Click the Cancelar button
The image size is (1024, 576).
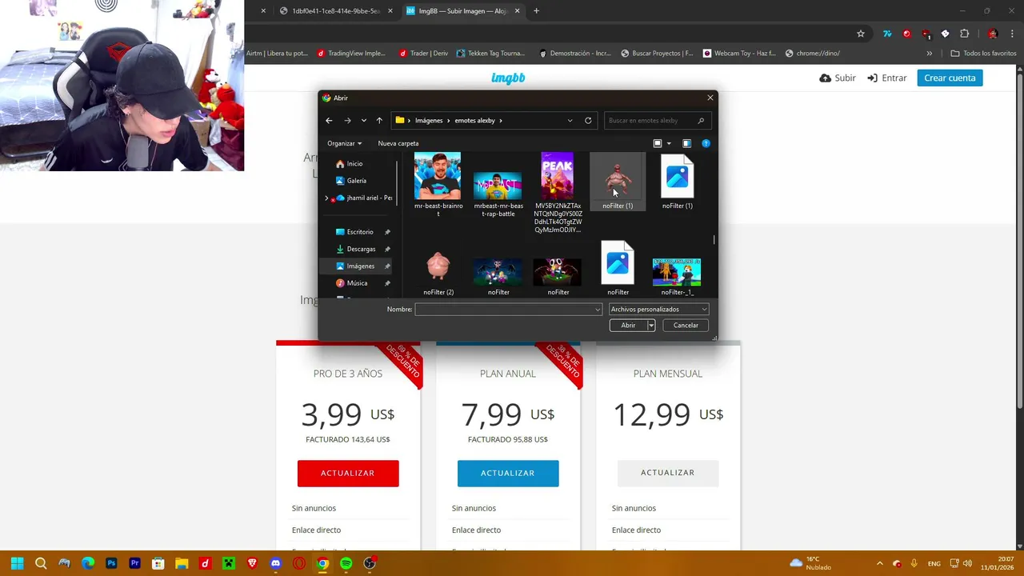[x=686, y=326]
